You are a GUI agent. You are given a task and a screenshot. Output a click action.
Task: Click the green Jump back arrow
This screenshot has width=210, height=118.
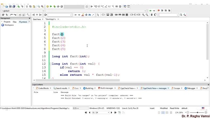(150, 10)
